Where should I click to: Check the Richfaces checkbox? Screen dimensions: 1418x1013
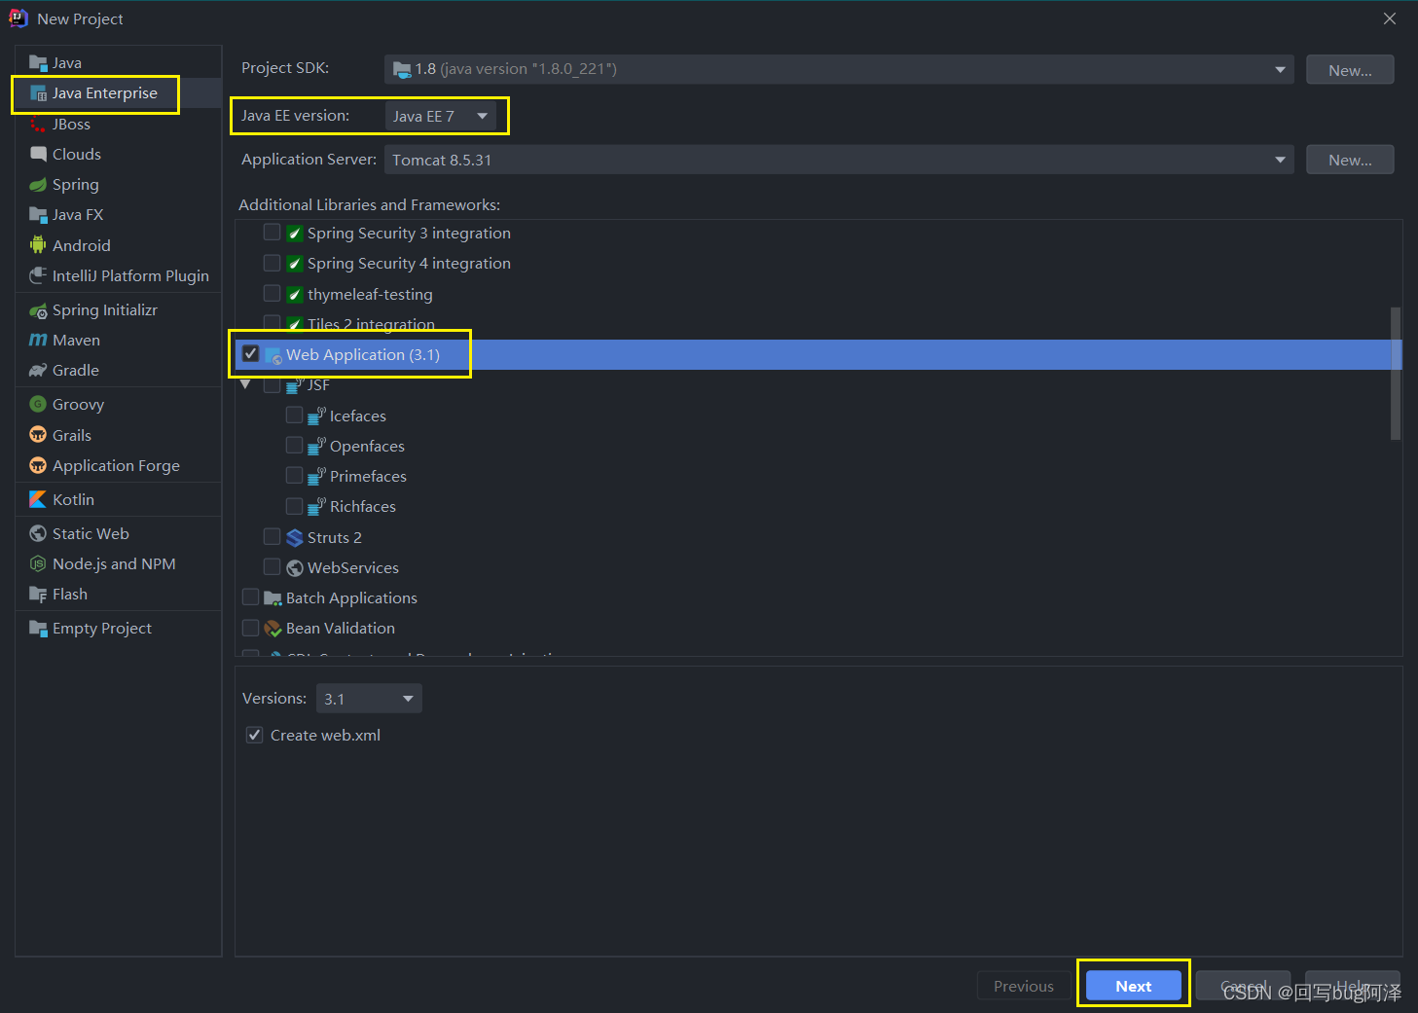294,506
